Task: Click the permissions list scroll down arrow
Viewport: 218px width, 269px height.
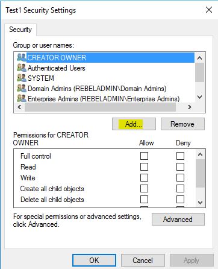Action: click(200, 202)
